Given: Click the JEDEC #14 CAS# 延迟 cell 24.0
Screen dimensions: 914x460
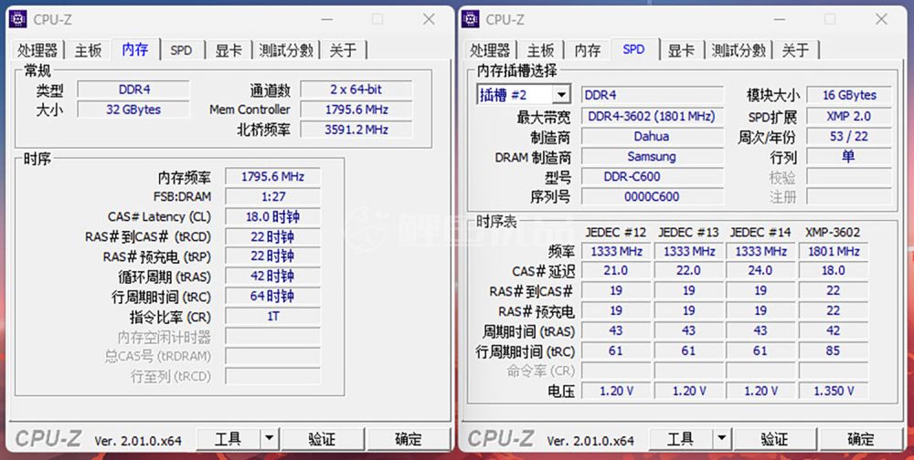Looking at the screenshot, I should (x=760, y=271).
